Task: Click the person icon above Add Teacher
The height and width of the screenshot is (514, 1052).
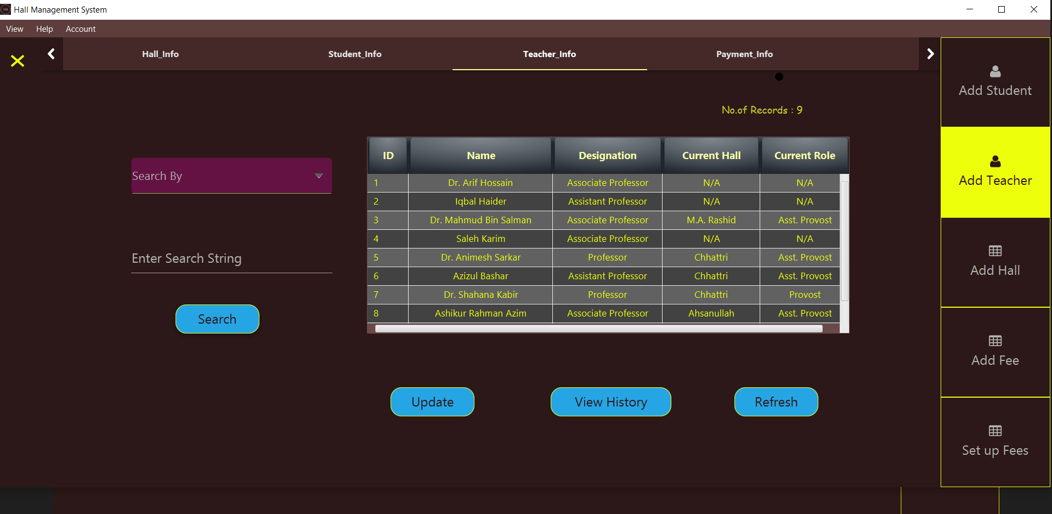Action: pos(995,161)
